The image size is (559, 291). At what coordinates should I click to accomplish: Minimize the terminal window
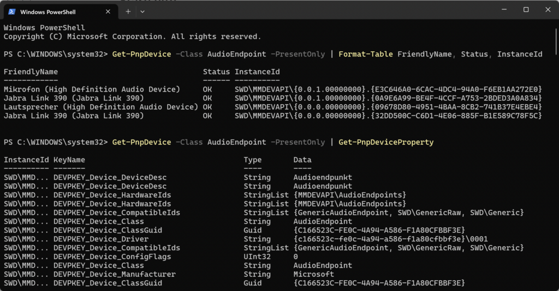click(504, 10)
